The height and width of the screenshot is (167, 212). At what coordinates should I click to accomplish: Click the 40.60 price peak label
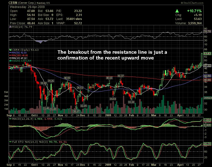pos(109,78)
